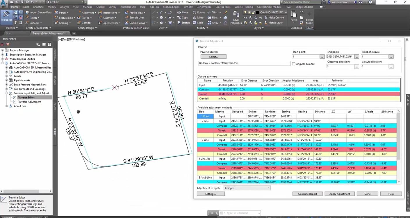Click the Apply Adjustment button
The image size is (410, 218).
pyautogui.click(x=340, y=194)
